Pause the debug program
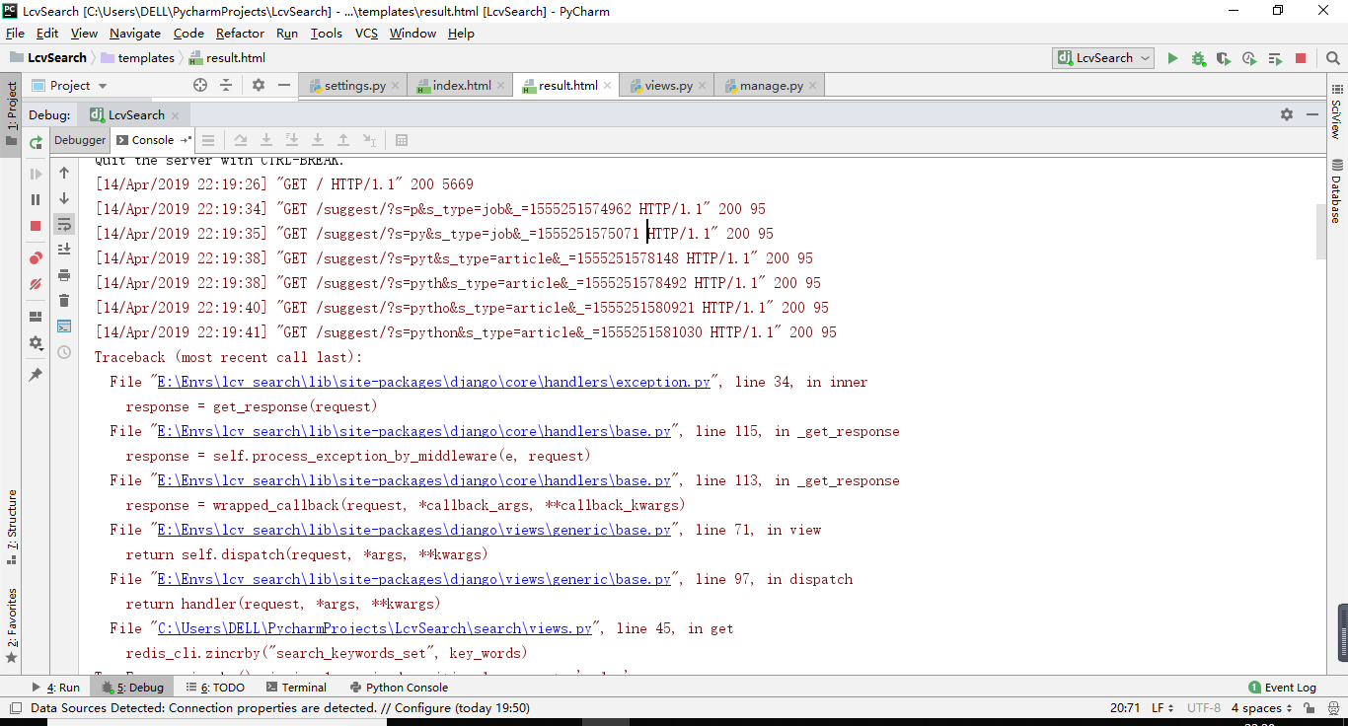1348x726 pixels. (x=36, y=199)
